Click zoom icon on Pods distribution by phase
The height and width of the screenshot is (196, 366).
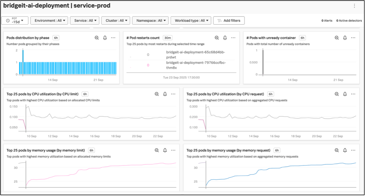pyautogui.click(x=97, y=38)
